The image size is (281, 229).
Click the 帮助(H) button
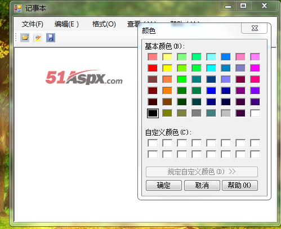coord(240,185)
